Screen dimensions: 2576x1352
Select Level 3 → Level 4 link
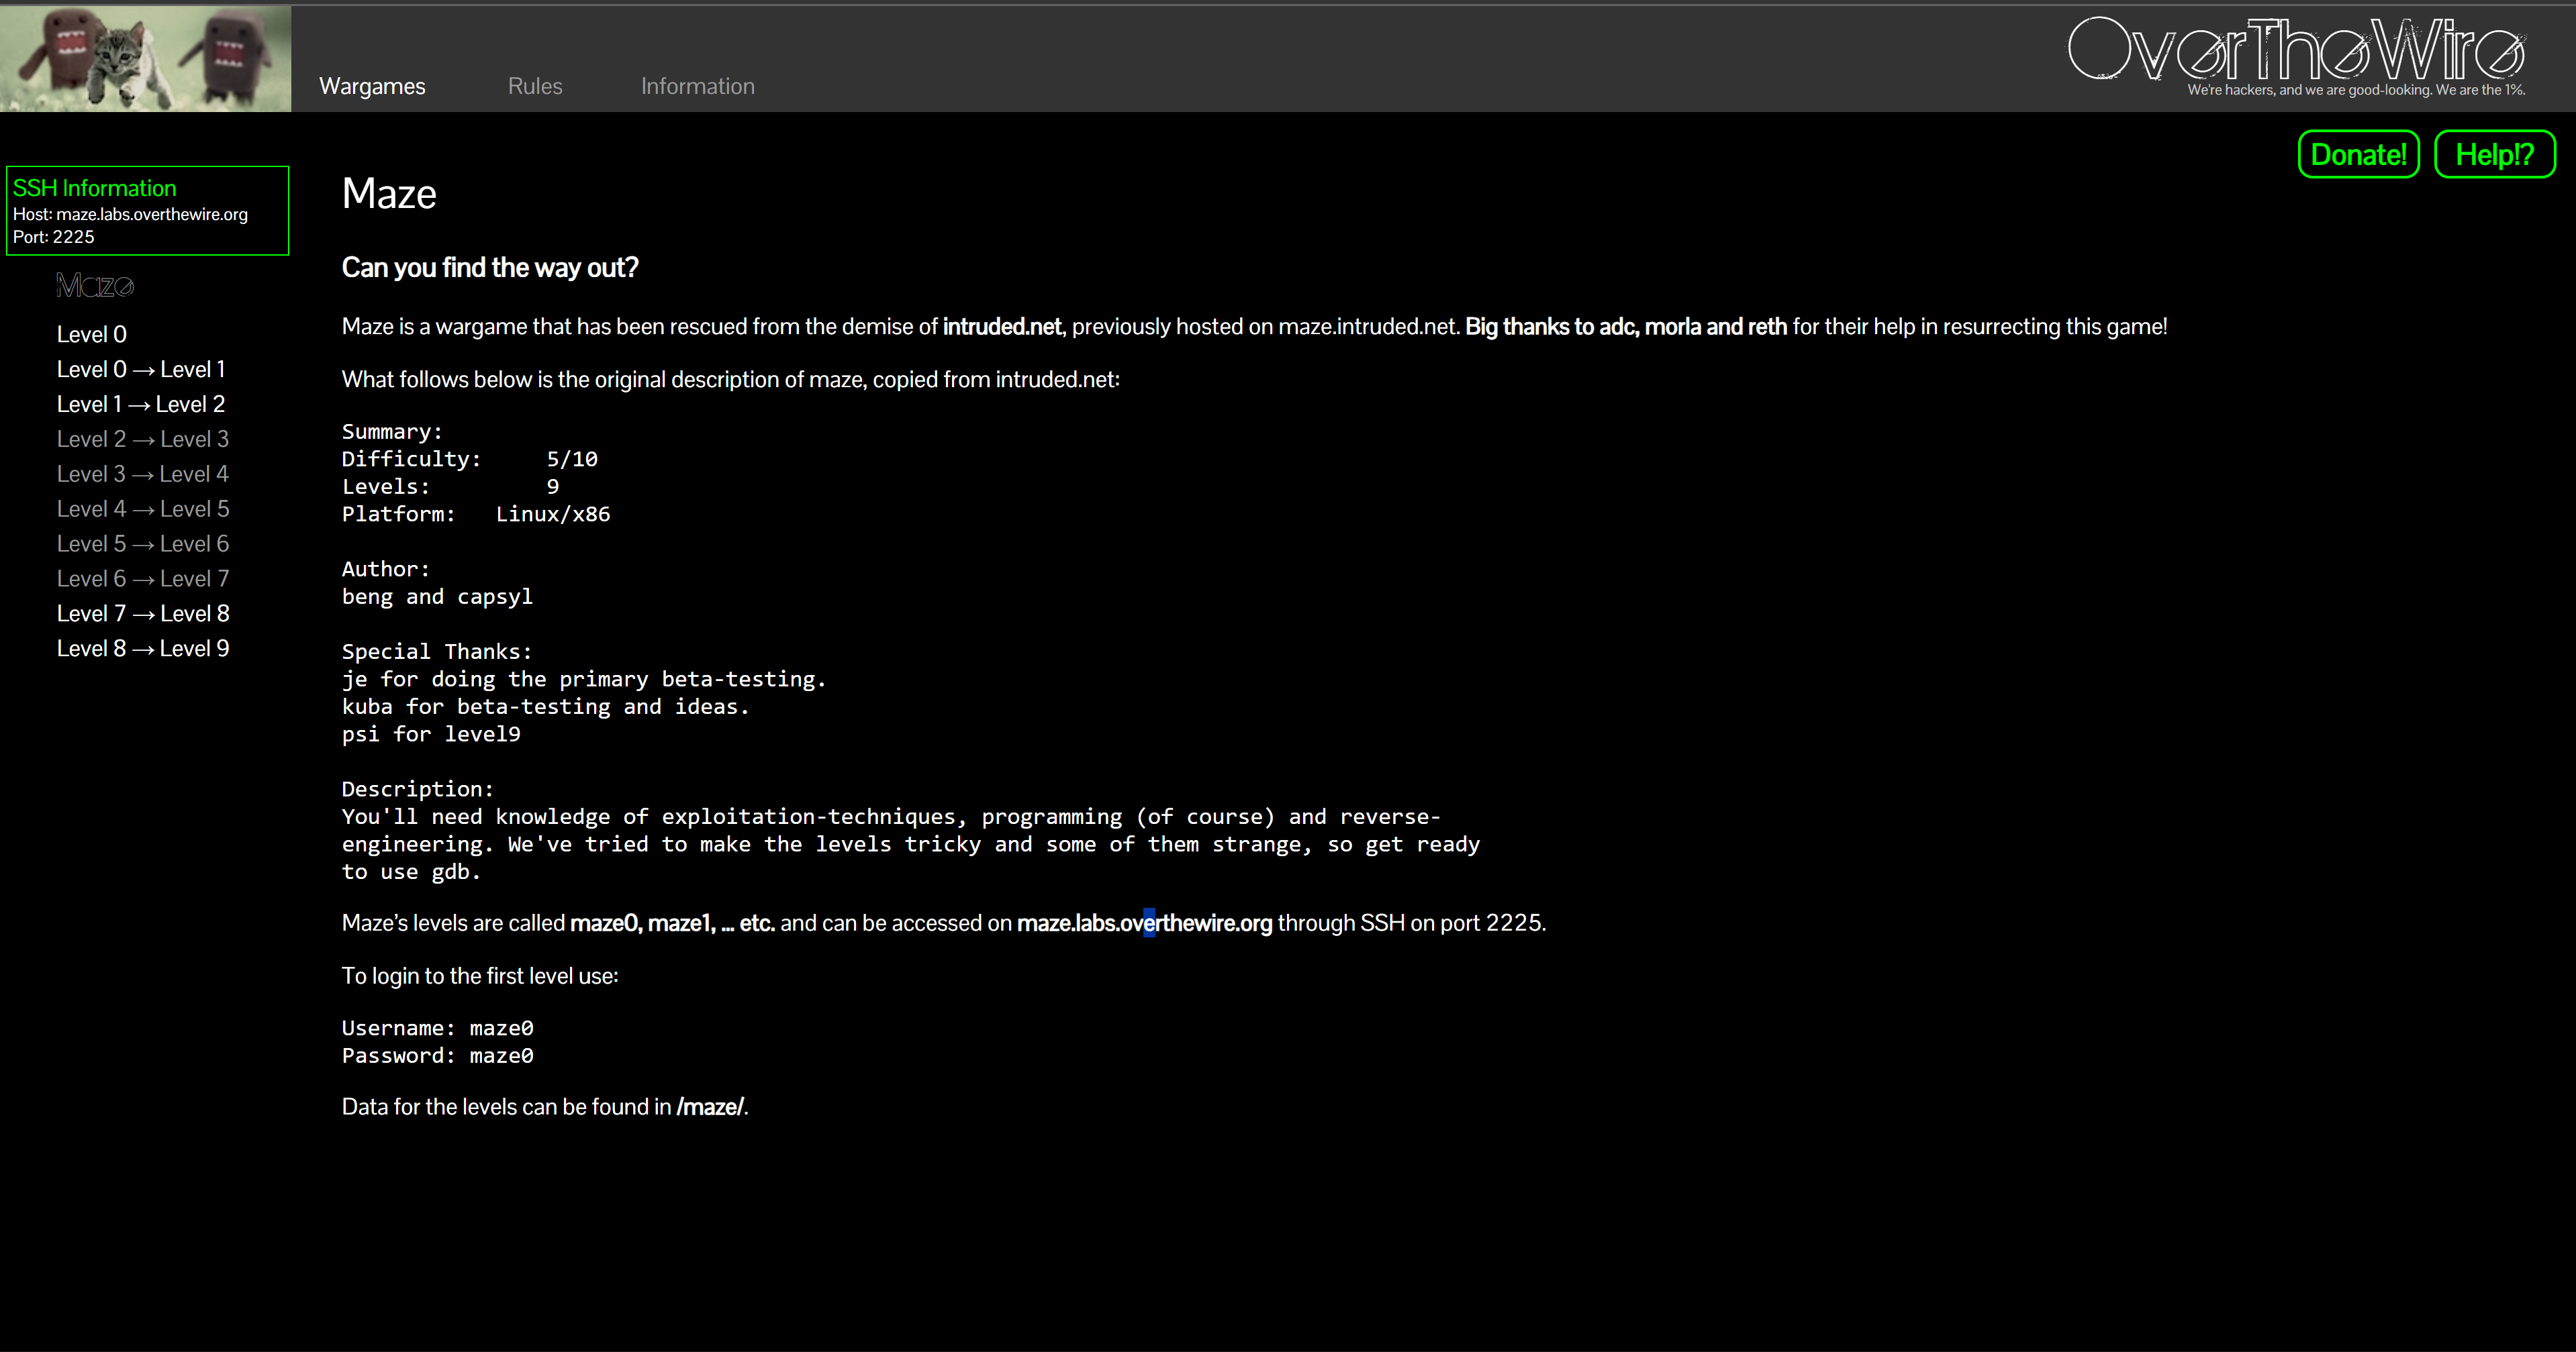[142, 474]
